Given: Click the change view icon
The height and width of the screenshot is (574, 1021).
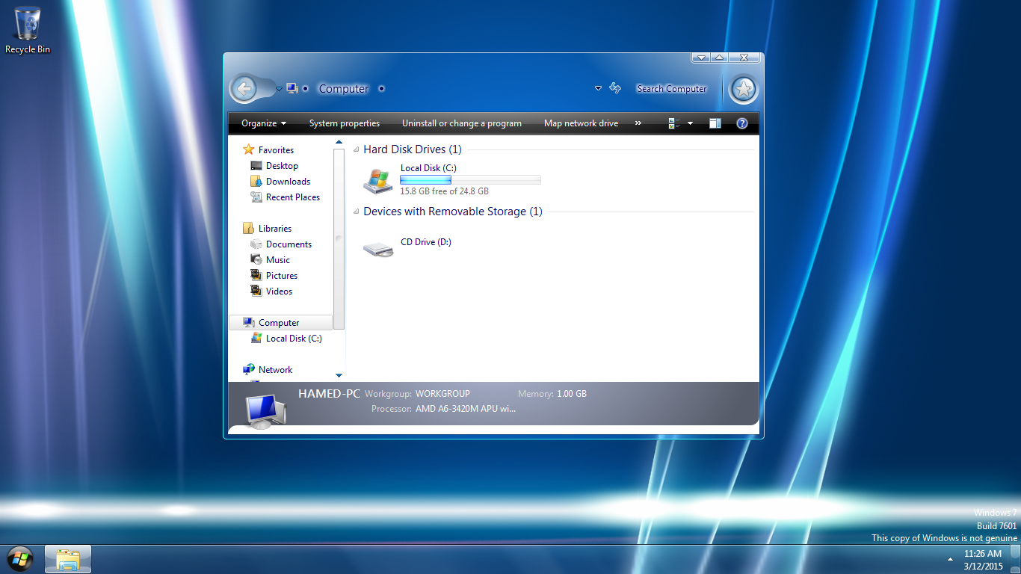Looking at the screenshot, I should [673, 123].
